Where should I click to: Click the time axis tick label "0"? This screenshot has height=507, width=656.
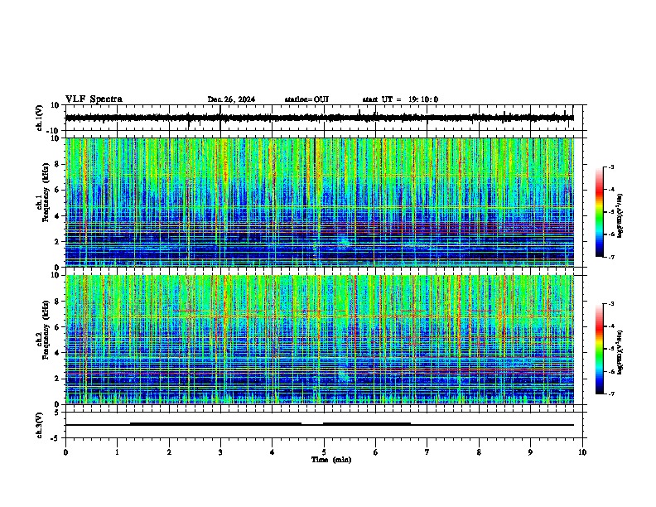coord(65,452)
